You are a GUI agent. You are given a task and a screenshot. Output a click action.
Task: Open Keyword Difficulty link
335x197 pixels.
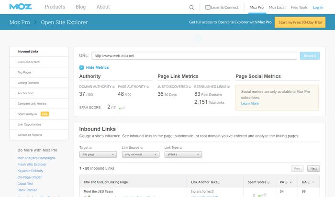(x=30, y=171)
